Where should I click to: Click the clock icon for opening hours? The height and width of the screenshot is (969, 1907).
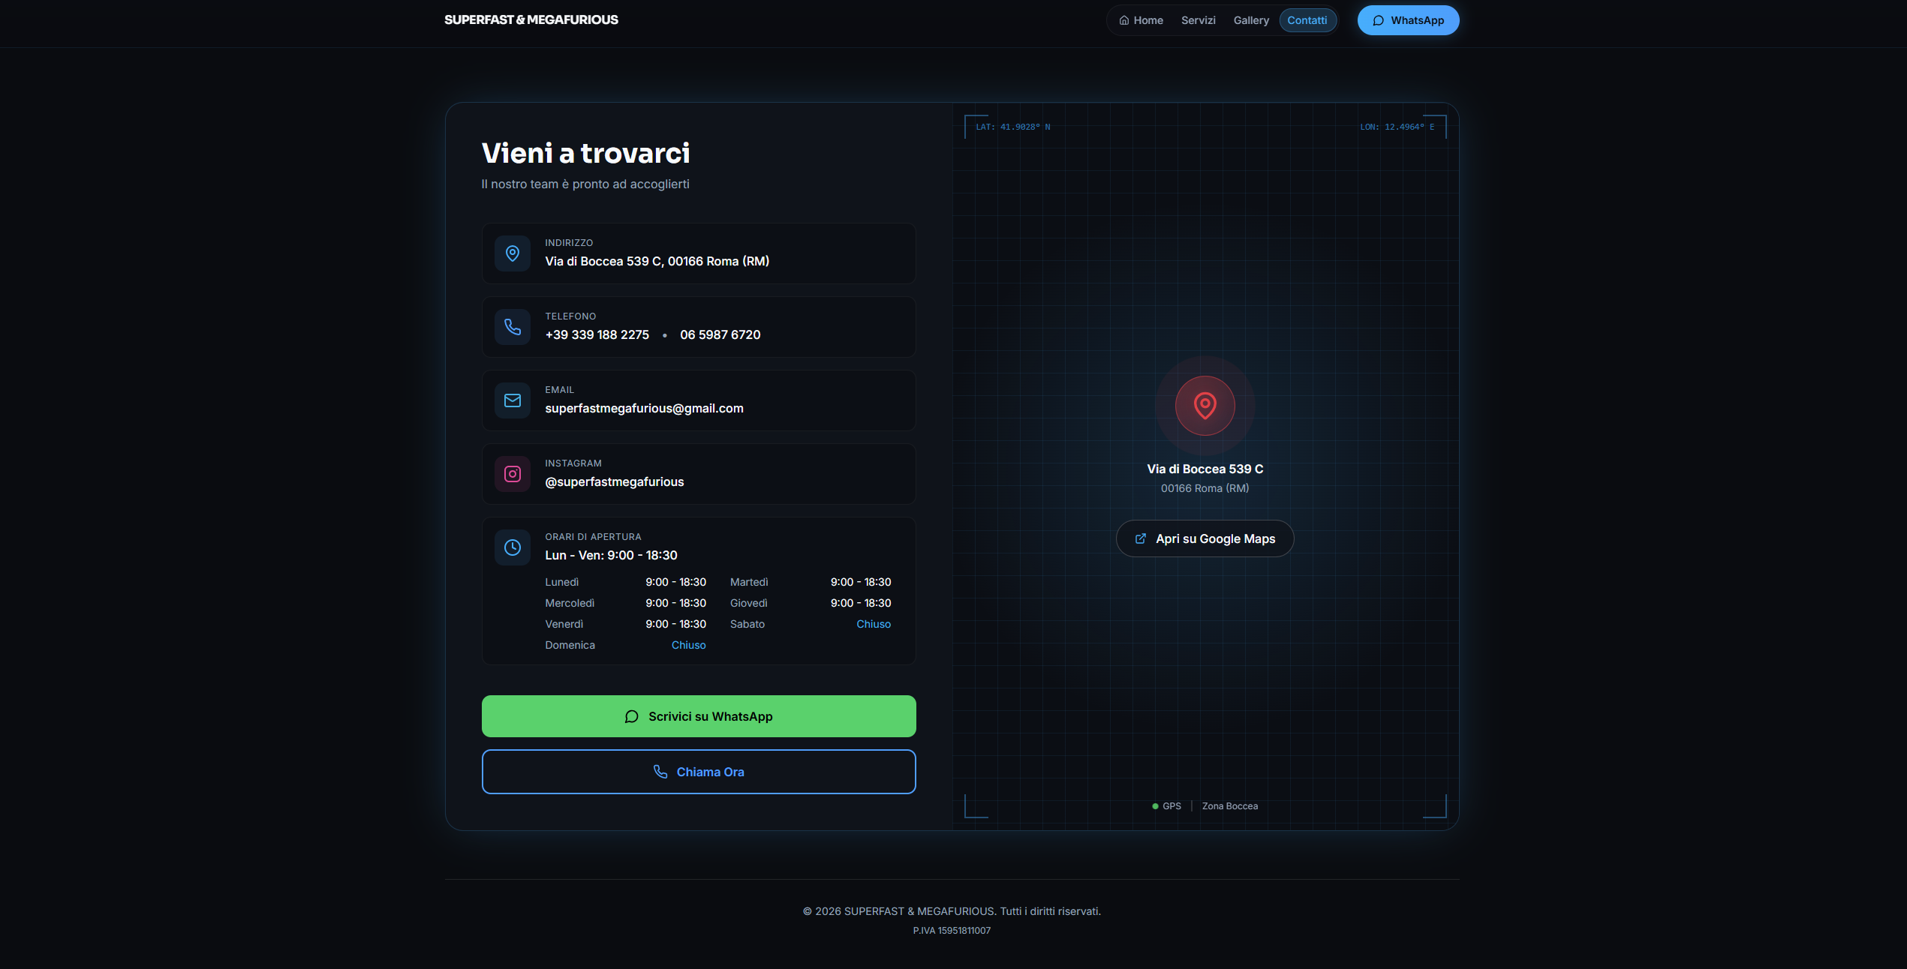pyautogui.click(x=513, y=547)
